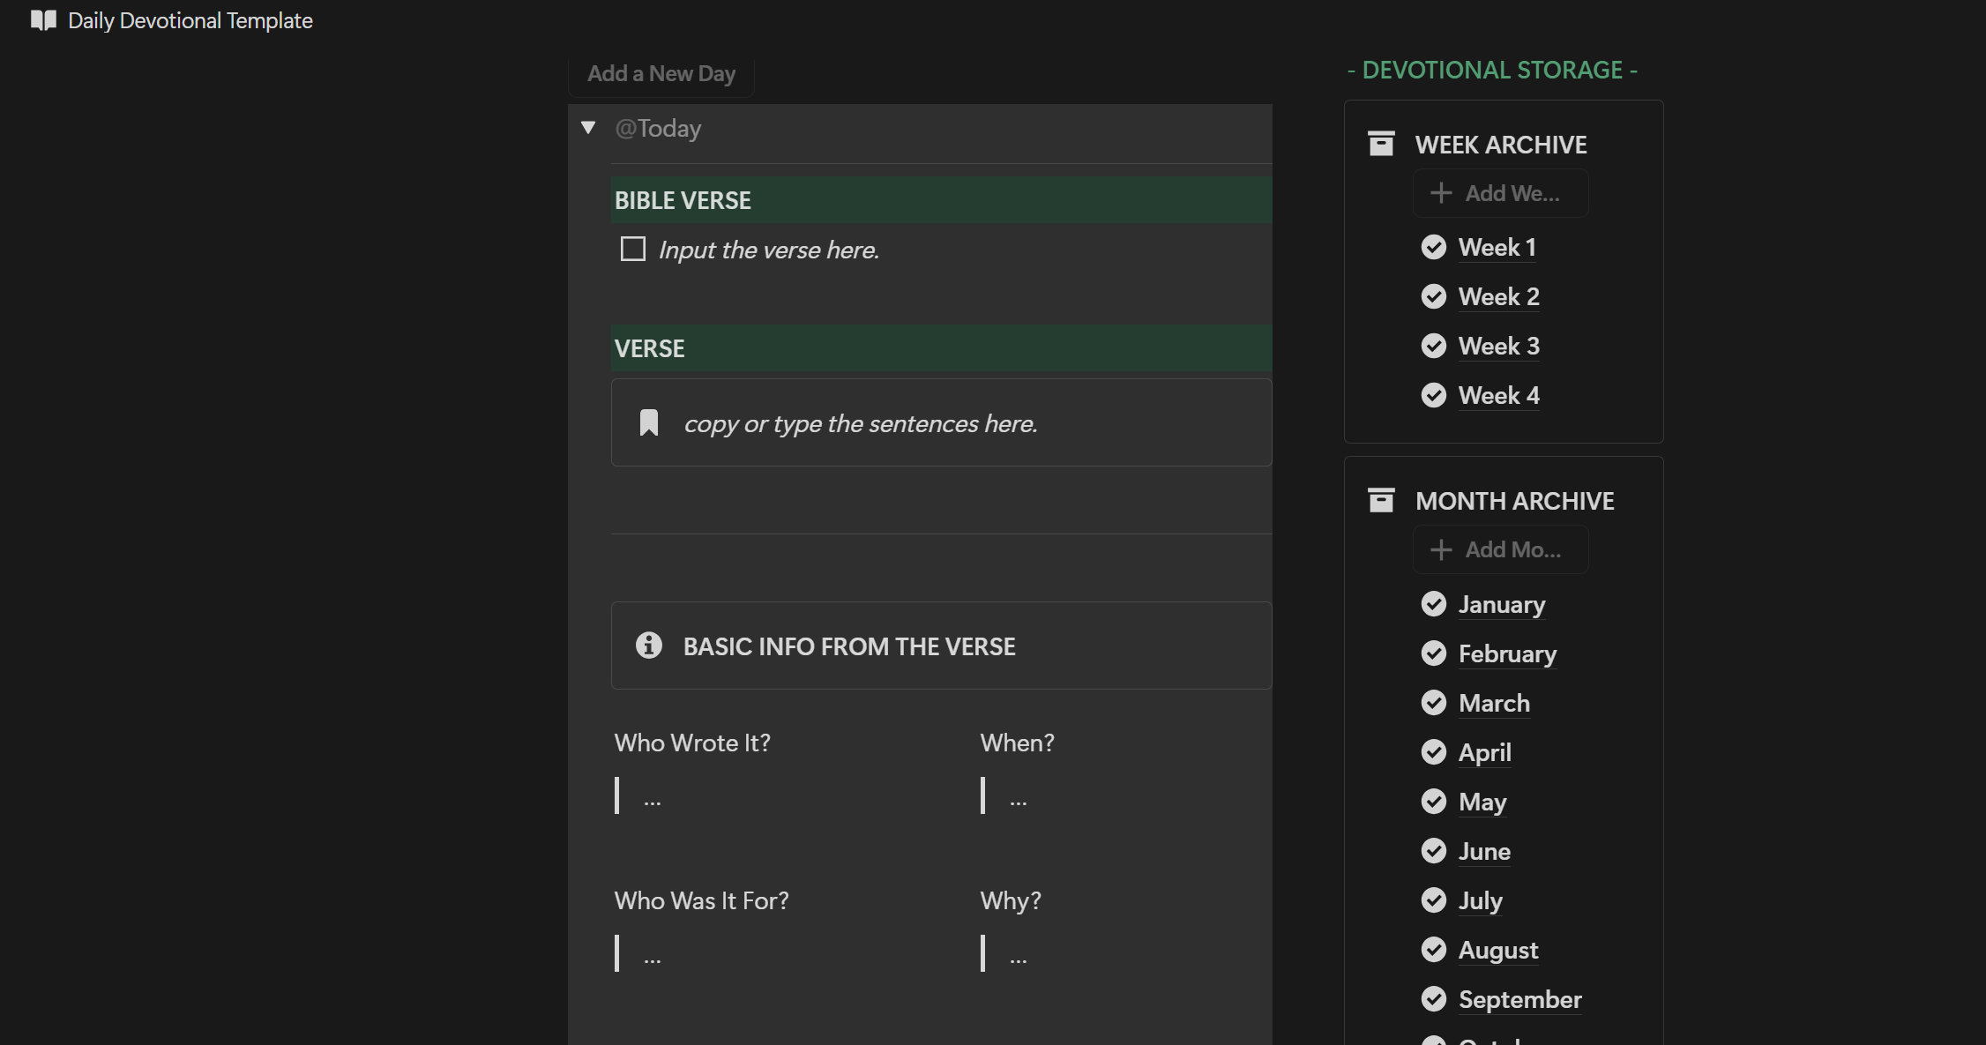Click the quote field under Why?
This screenshot has width=1986, height=1045.
[x=1019, y=955]
